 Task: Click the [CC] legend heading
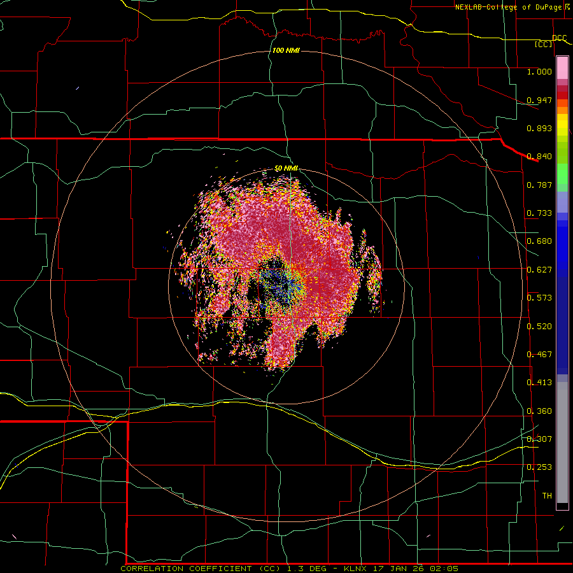(544, 44)
